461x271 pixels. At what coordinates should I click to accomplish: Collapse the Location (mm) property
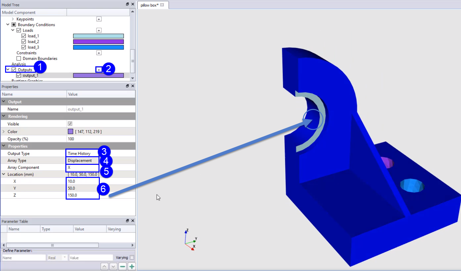click(4, 174)
